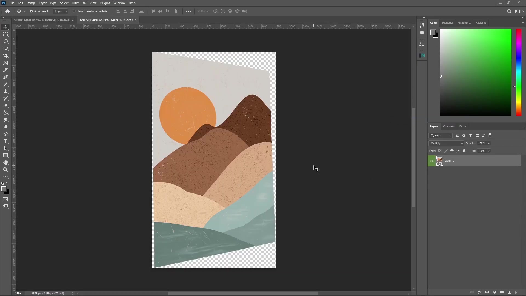Expand the Opacity value dropdown

[488, 143]
